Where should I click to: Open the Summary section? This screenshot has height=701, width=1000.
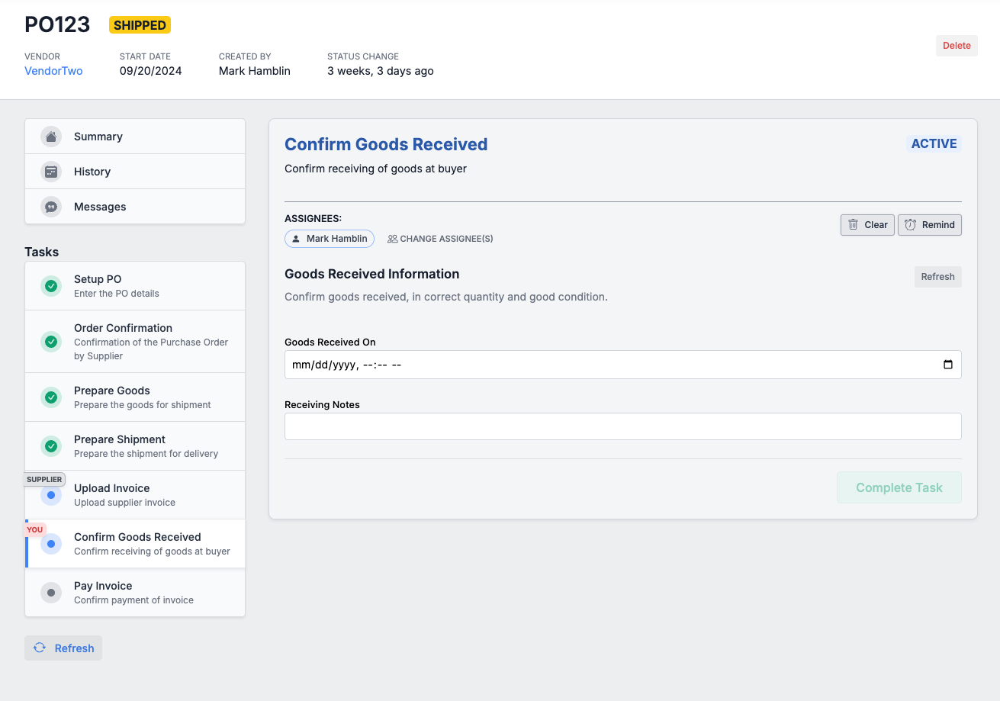coord(135,137)
